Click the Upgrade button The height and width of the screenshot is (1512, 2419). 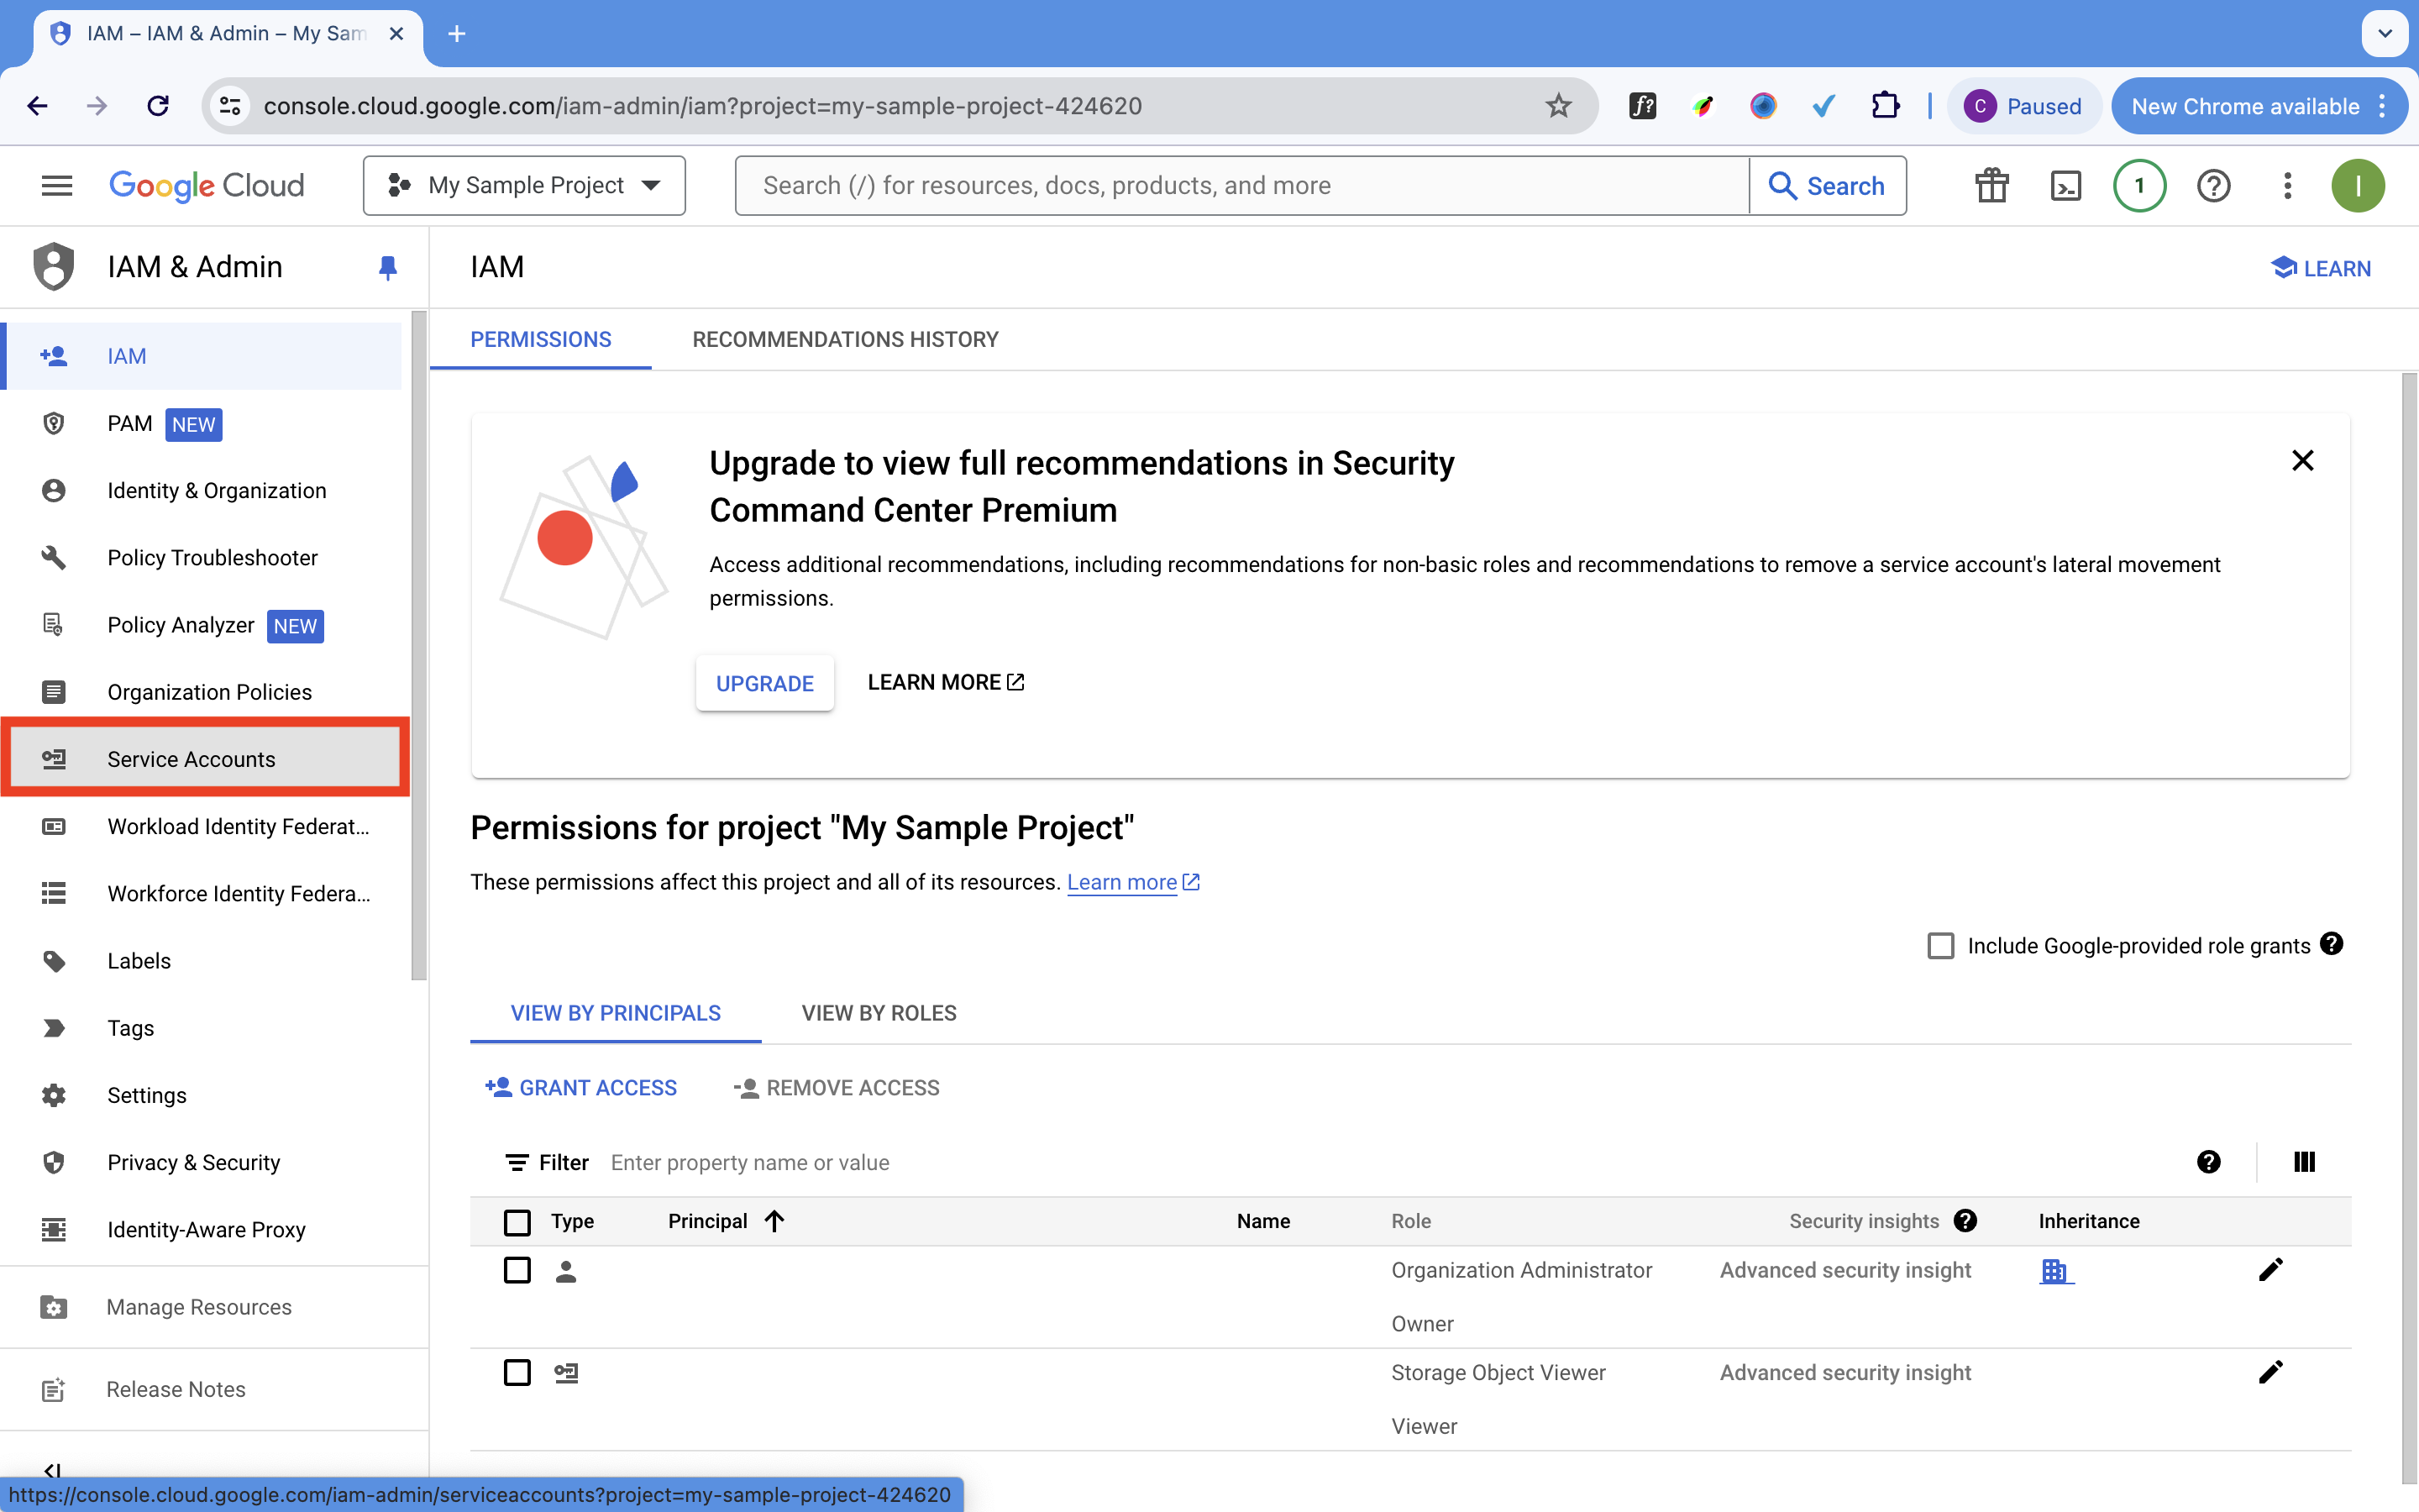pos(764,683)
